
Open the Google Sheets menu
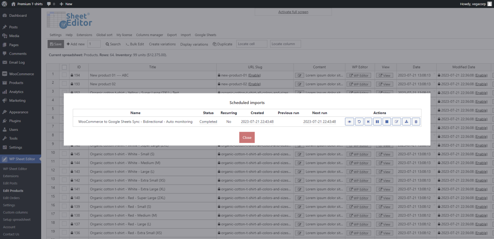206,35
